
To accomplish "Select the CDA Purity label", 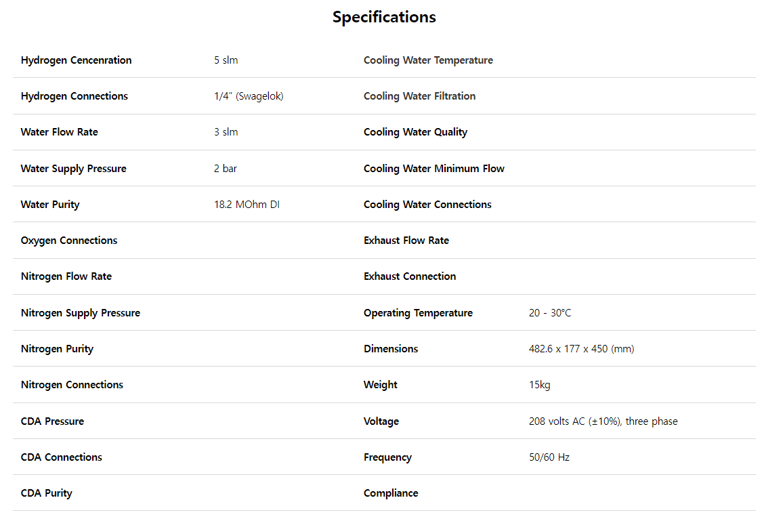I will pos(46,493).
